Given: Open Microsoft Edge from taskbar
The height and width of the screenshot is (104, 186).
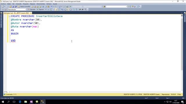Looking at the screenshot, I should [20, 102].
